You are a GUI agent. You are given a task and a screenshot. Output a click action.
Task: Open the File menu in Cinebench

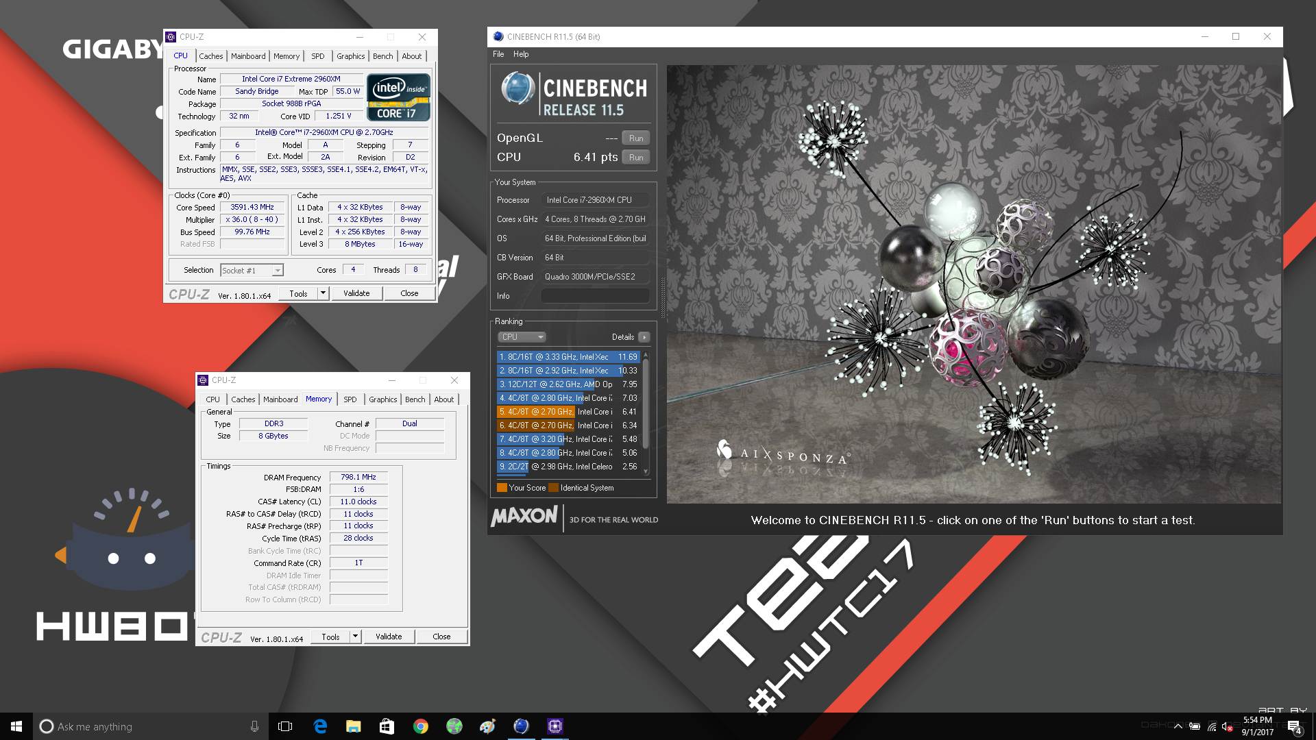coord(498,54)
